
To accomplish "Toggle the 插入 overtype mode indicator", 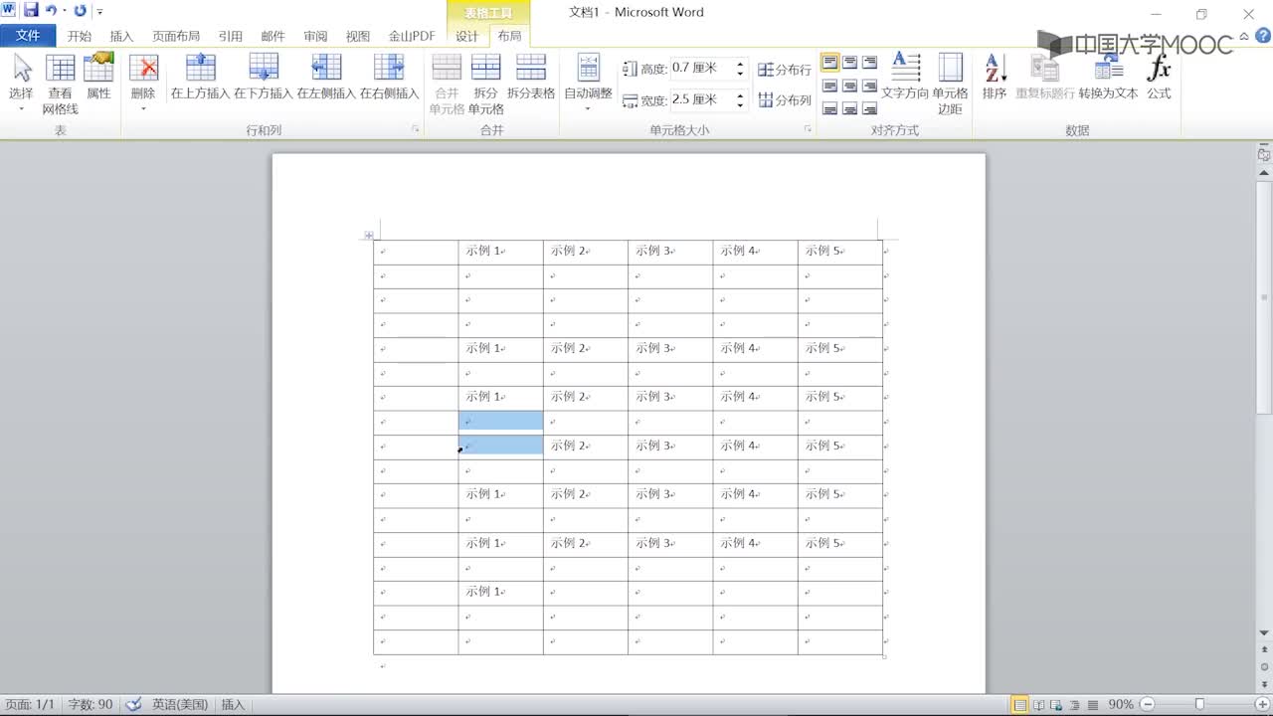I will coord(233,704).
